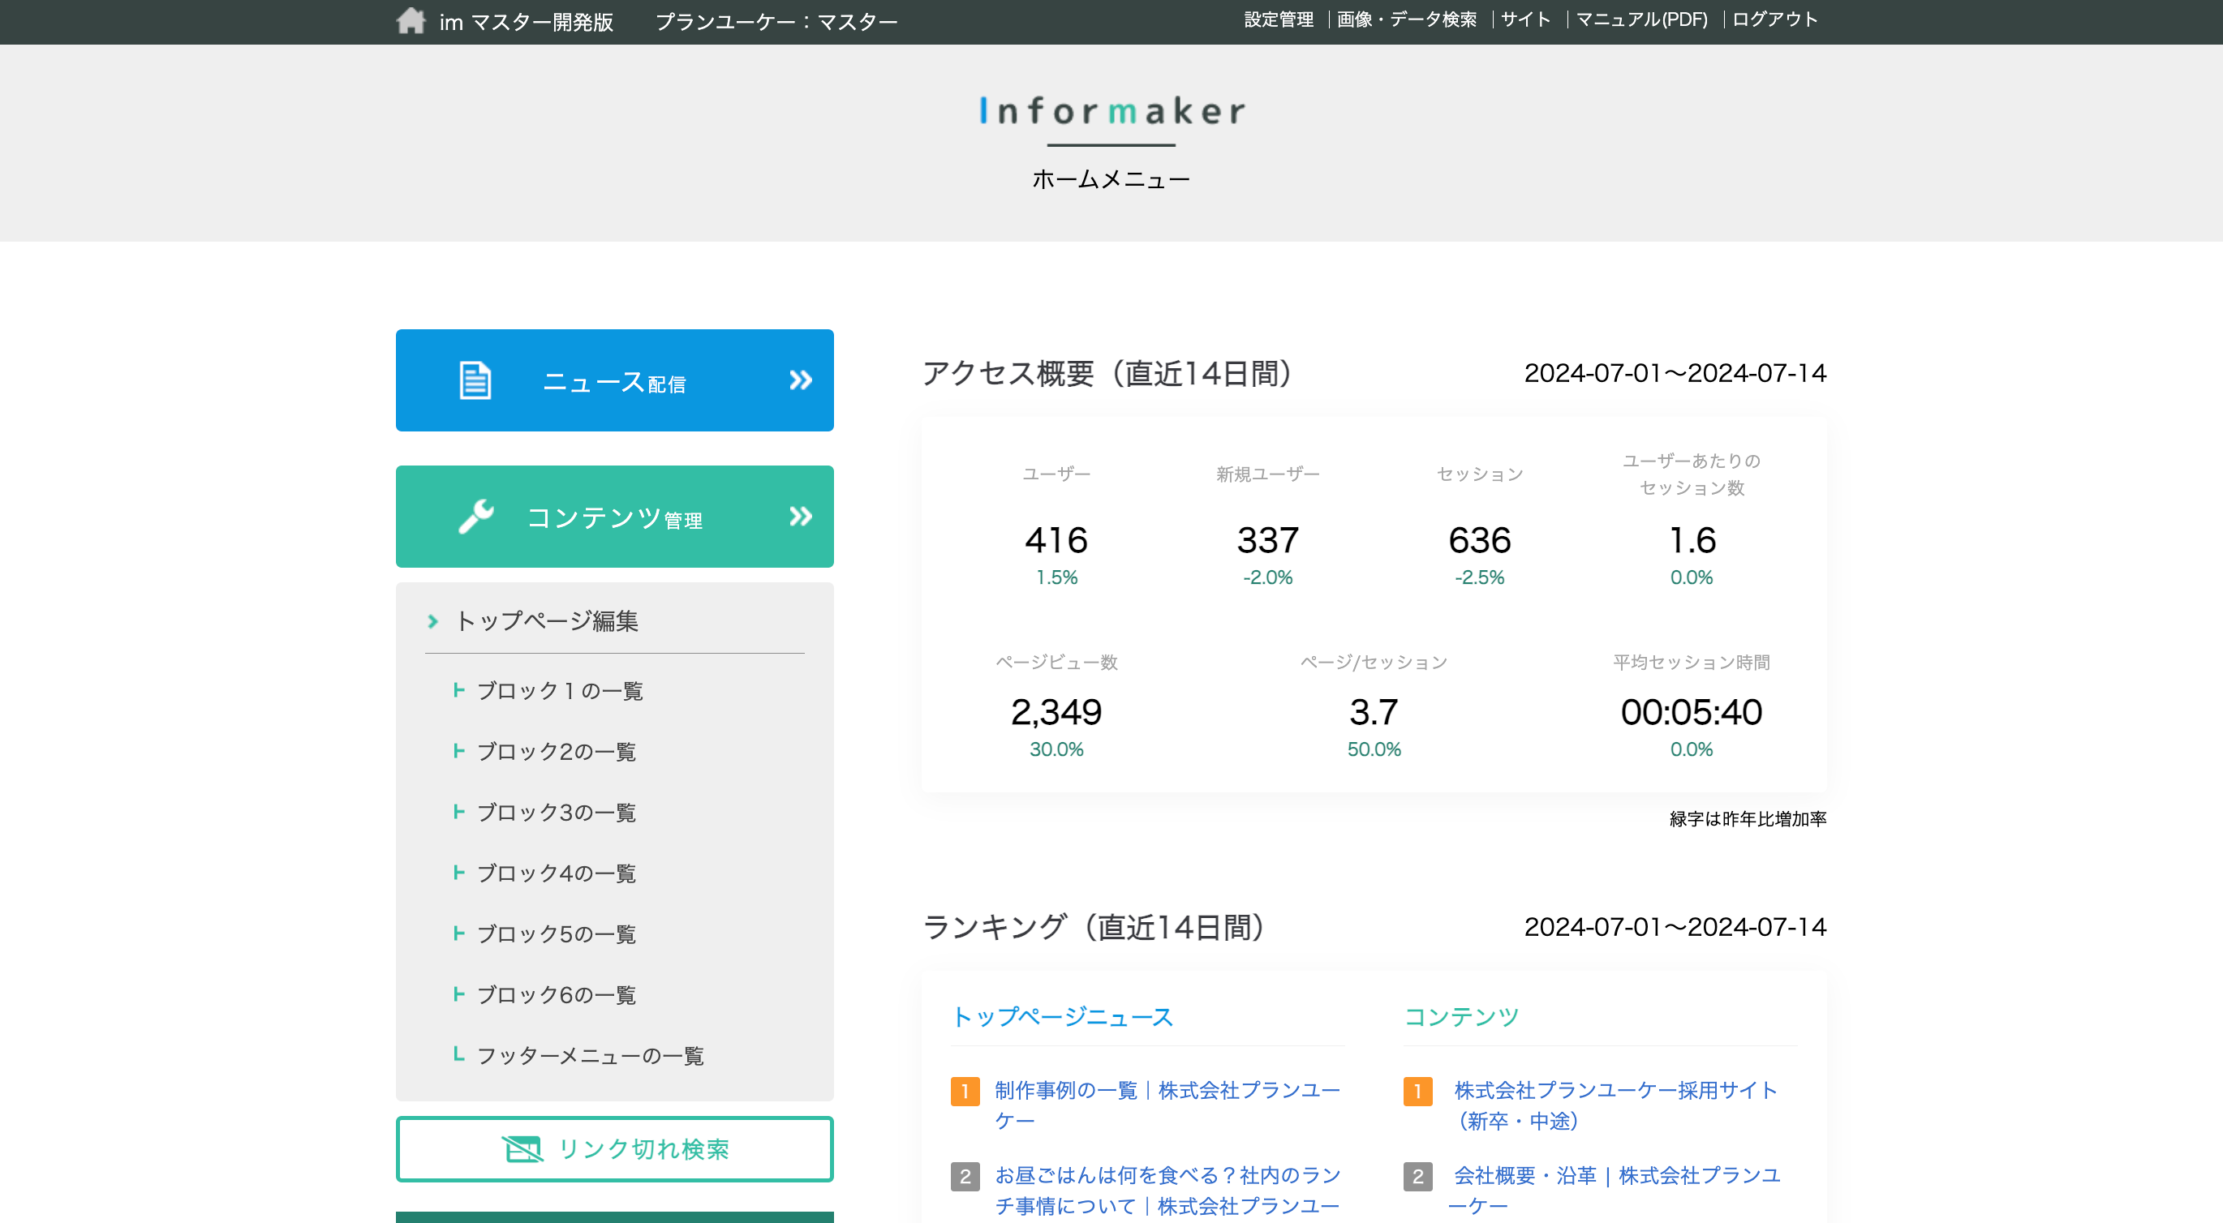Click the ランキング（直近14日間） heading
Image resolution: width=2223 pixels, height=1223 pixels.
[1094, 927]
